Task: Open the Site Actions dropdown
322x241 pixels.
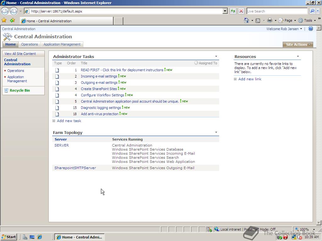Action: [298, 45]
